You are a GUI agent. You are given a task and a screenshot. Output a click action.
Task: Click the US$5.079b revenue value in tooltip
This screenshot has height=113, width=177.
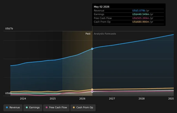139,10
